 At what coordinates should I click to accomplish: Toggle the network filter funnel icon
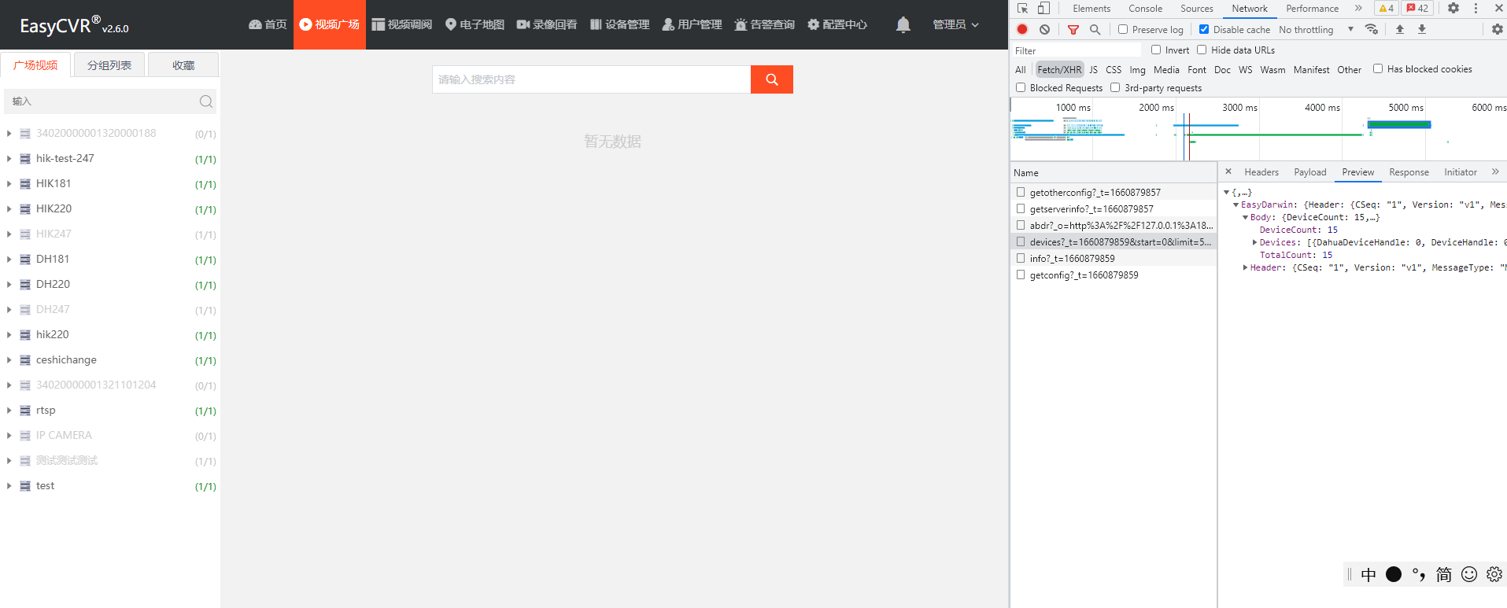click(1073, 29)
